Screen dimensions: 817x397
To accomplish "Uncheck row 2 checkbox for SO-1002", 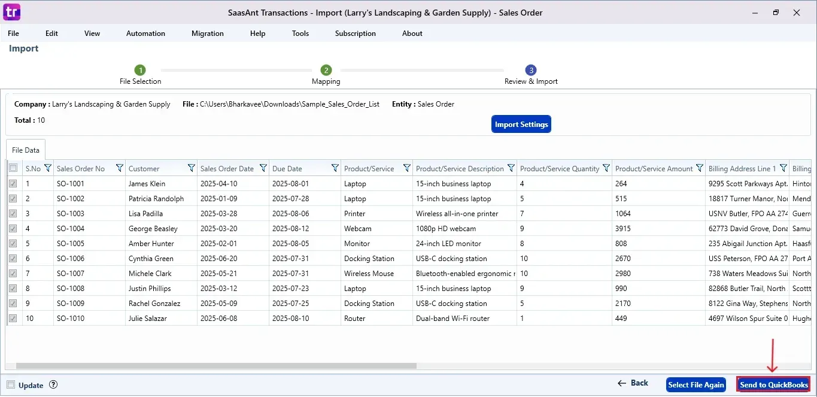I will (x=13, y=199).
